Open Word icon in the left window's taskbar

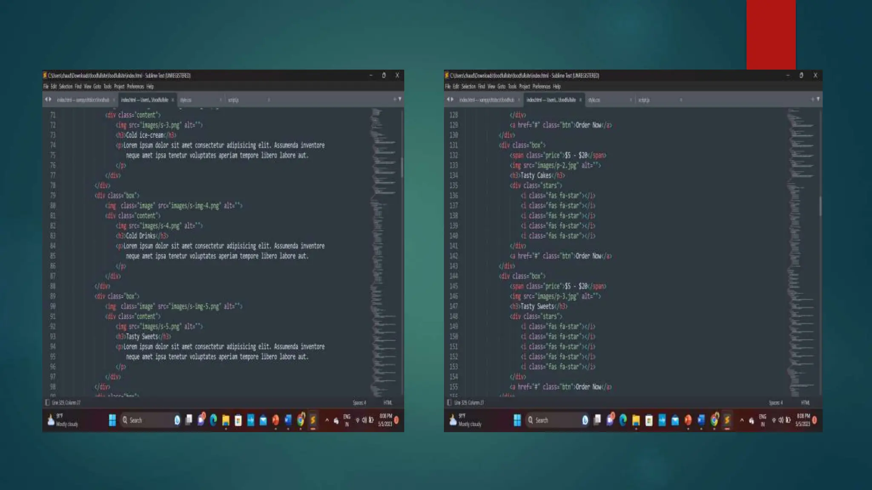pos(288,420)
